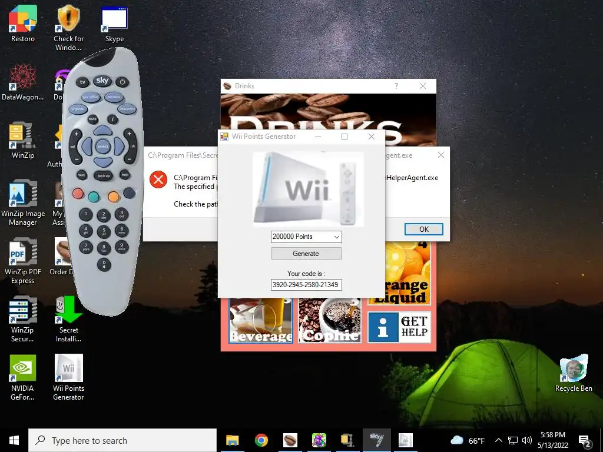
Task: Open File Explorer from the taskbar
Action: coord(232,440)
